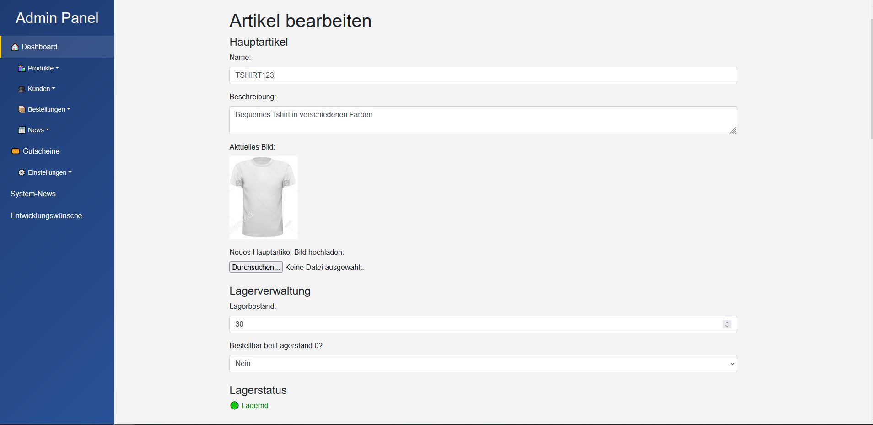This screenshot has height=425, width=873.
Task: Click the current T-shirt image thumbnail
Action: [264, 198]
